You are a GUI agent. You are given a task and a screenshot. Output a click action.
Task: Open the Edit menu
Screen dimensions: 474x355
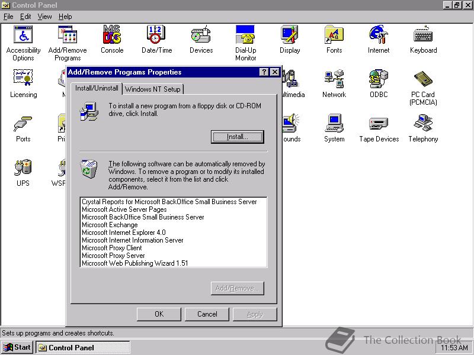[x=25, y=17]
